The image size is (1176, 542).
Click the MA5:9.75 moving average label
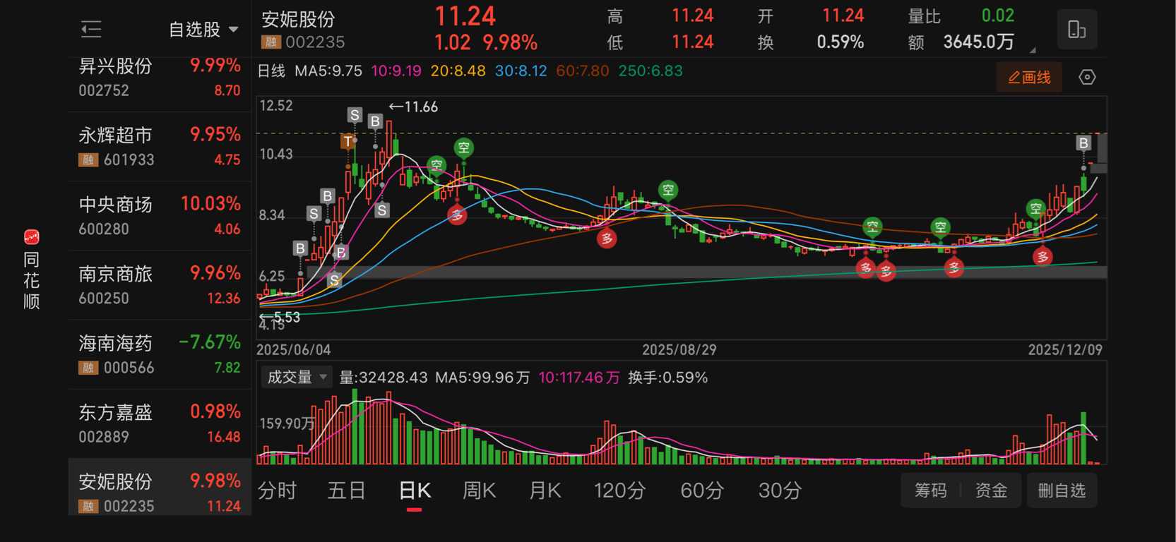328,71
